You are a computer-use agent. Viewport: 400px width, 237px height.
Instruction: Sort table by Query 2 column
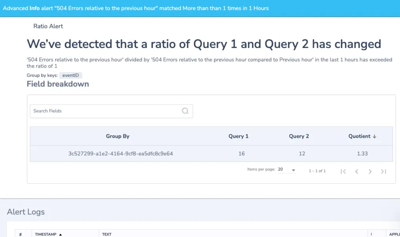[299, 136]
